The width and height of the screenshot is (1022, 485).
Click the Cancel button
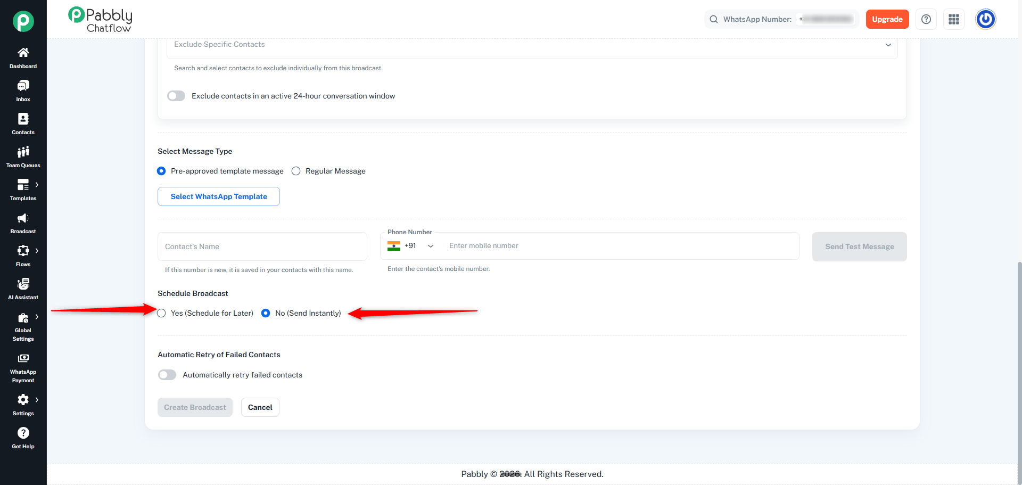click(x=260, y=407)
